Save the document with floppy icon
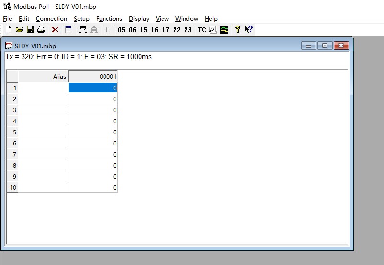 point(30,30)
